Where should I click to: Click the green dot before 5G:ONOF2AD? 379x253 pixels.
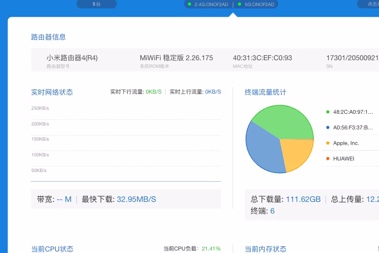pos(240,4)
